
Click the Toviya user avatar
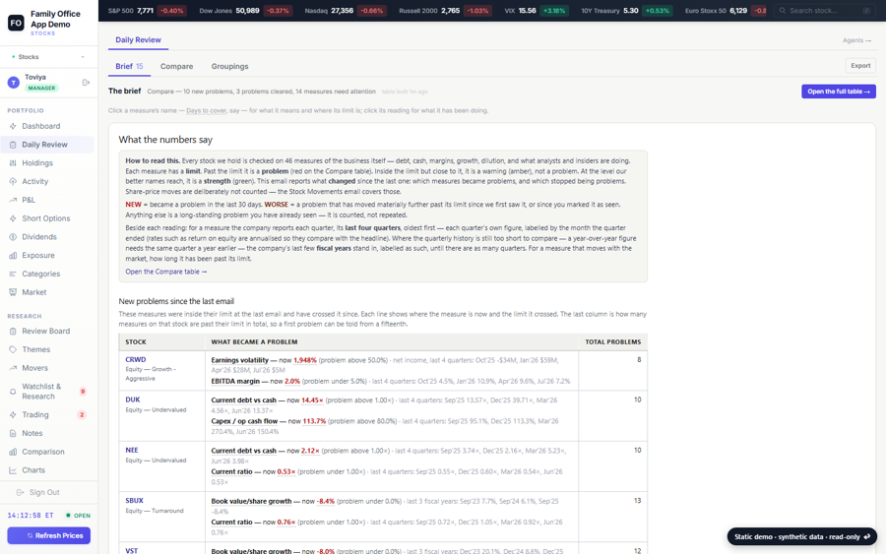[x=14, y=83]
